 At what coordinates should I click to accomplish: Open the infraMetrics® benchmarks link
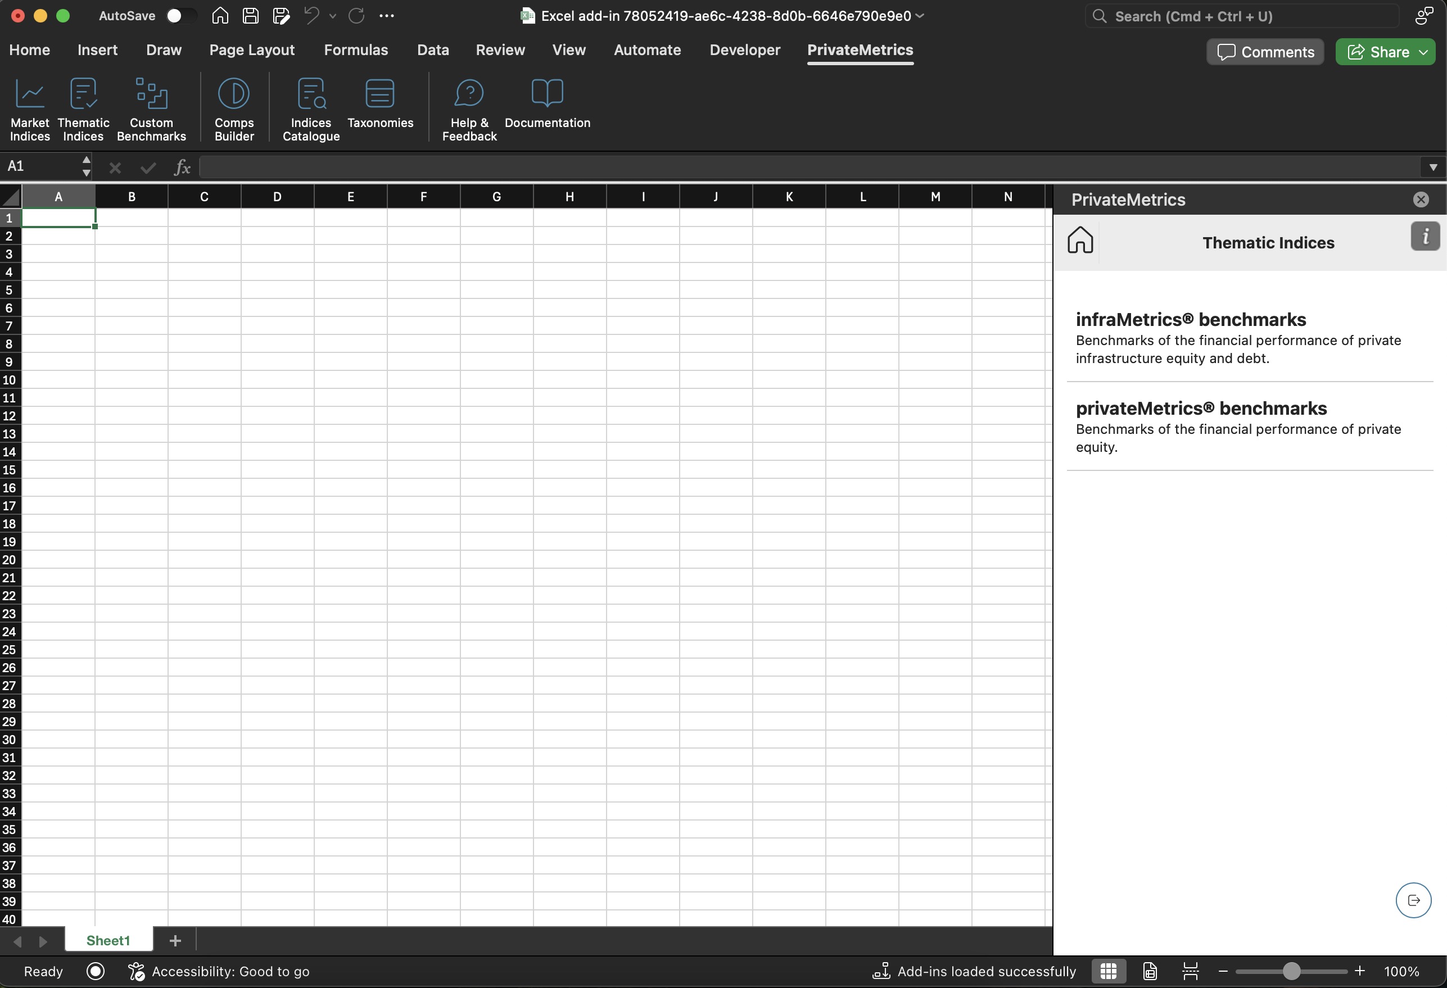point(1190,319)
